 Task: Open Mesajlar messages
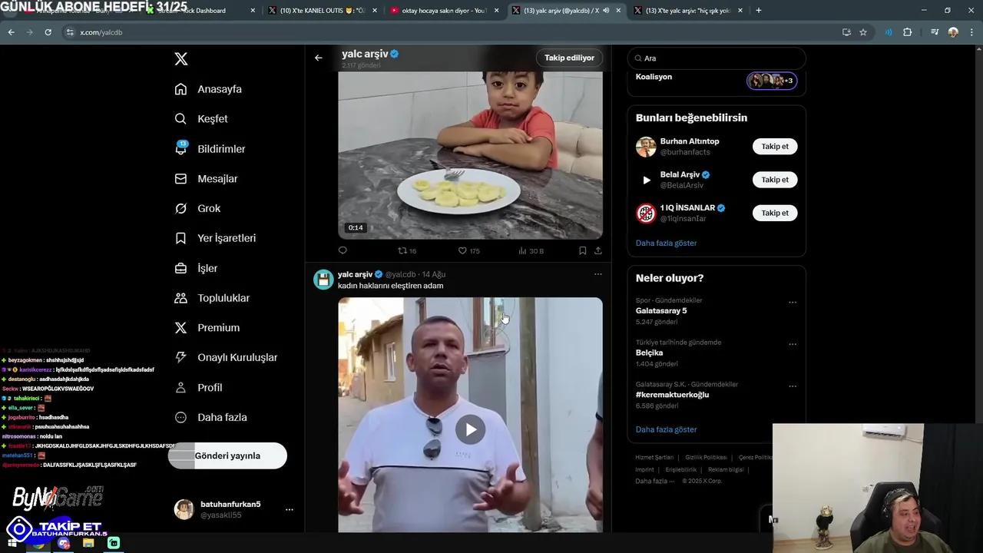click(x=206, y=179)
